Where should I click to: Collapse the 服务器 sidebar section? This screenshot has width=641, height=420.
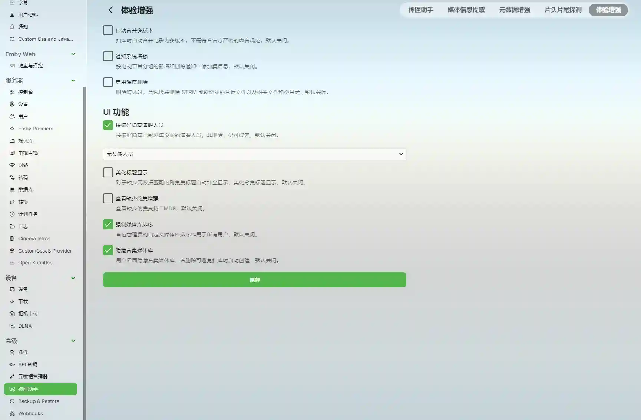tap(73, 80)
